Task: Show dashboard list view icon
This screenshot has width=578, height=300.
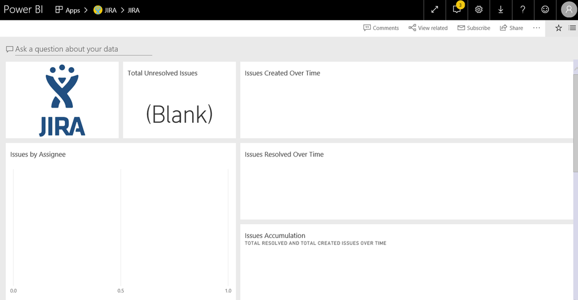Action: point(572,28)
